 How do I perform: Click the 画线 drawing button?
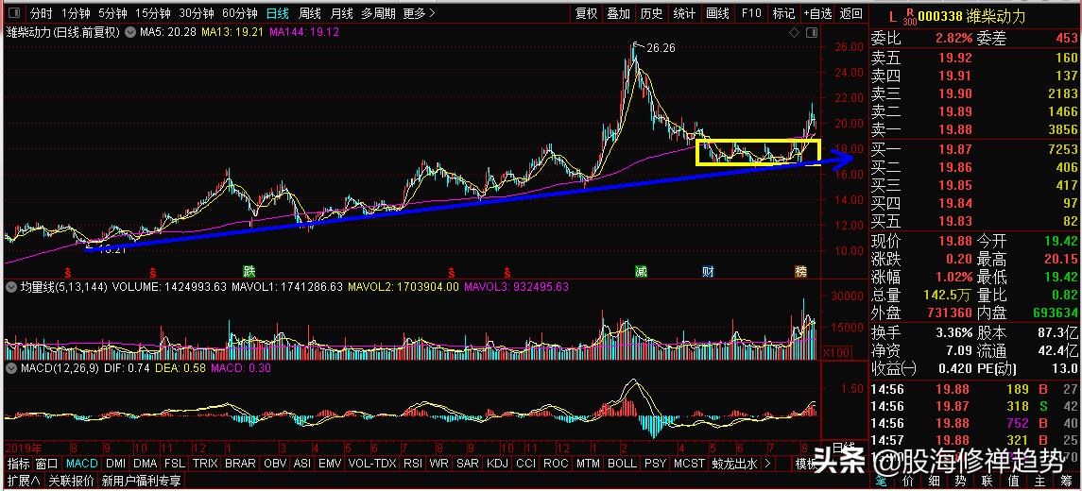point(718,13)
